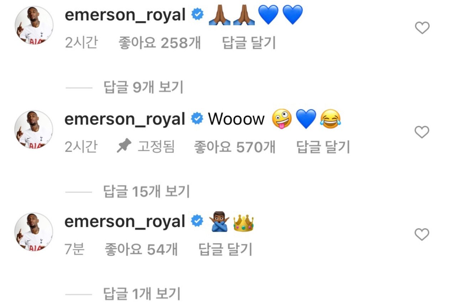
Task: View likes 좋아요 258개 on first comment
Action: click(160, 43)
